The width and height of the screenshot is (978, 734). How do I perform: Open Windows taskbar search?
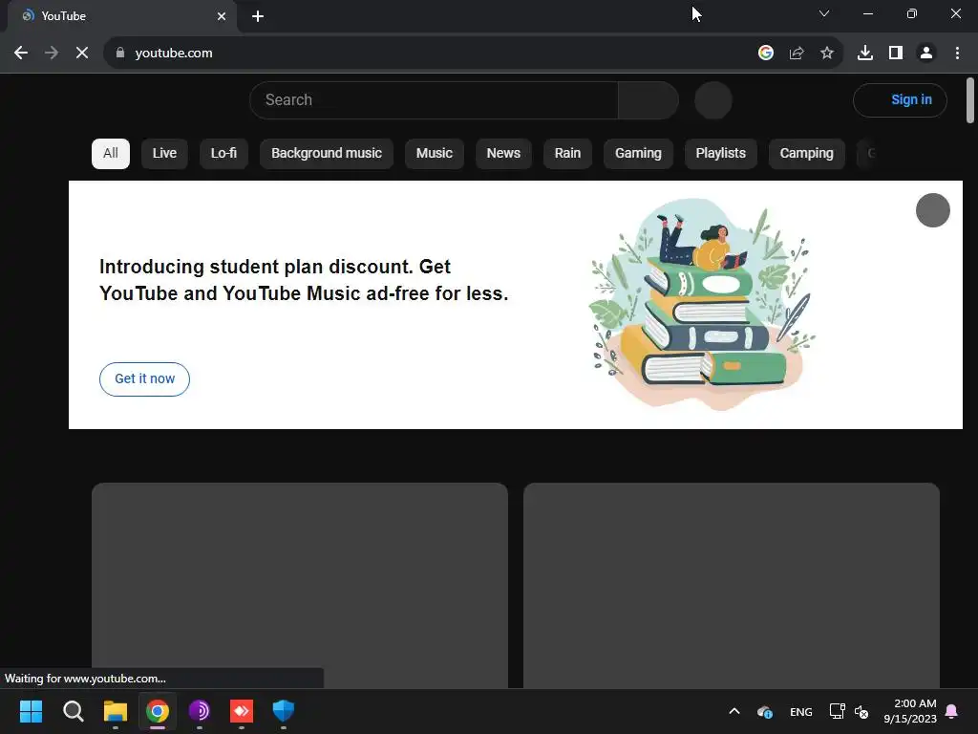[x=73, y=711]
